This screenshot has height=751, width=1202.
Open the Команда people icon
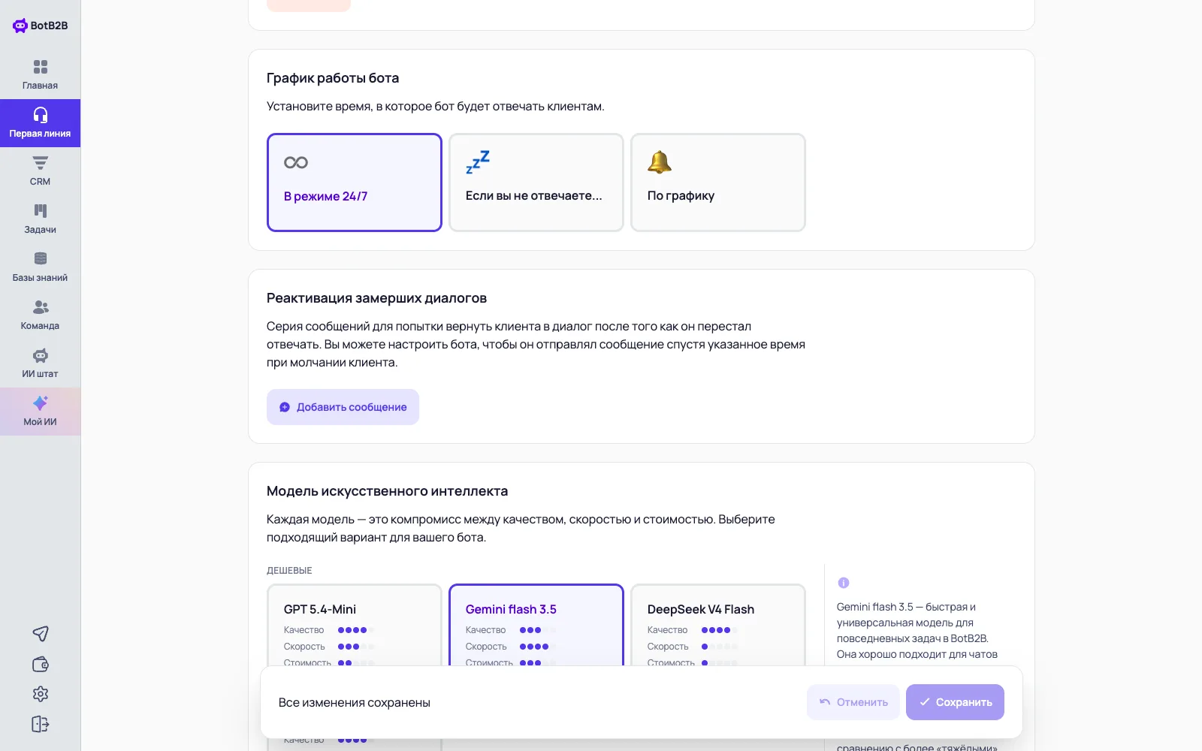pyautogui.click(x=41, y=307)
